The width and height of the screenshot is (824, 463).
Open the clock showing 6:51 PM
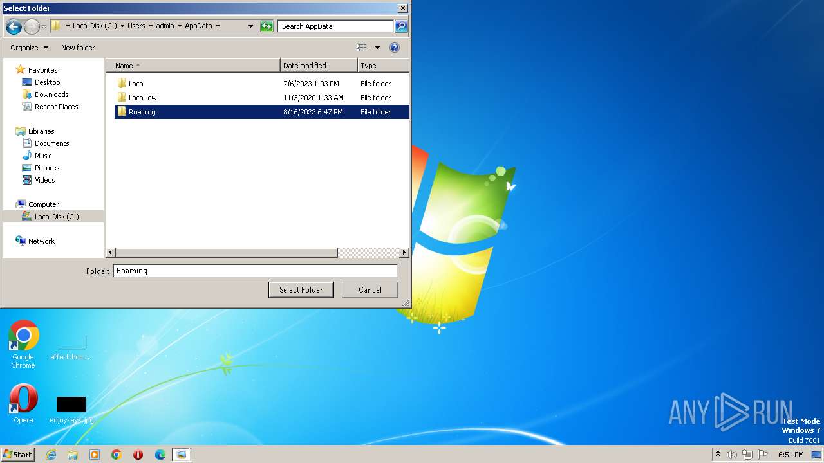(791, 455)
